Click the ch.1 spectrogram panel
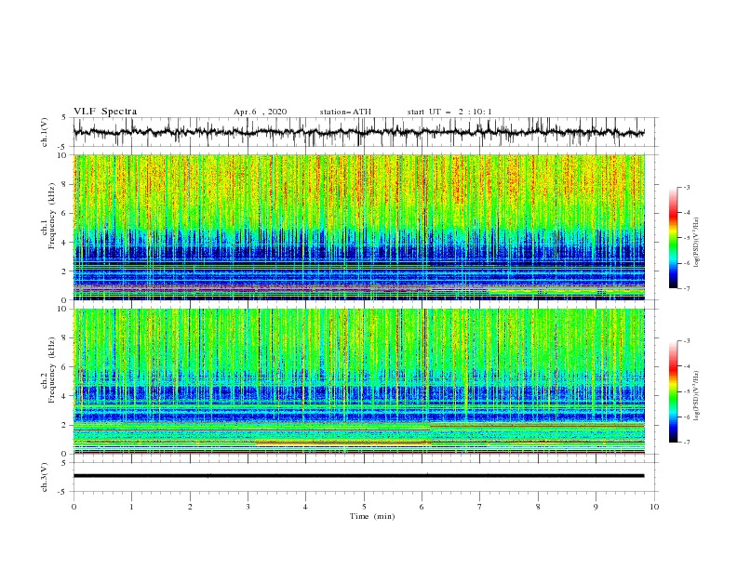 point(358,227)
